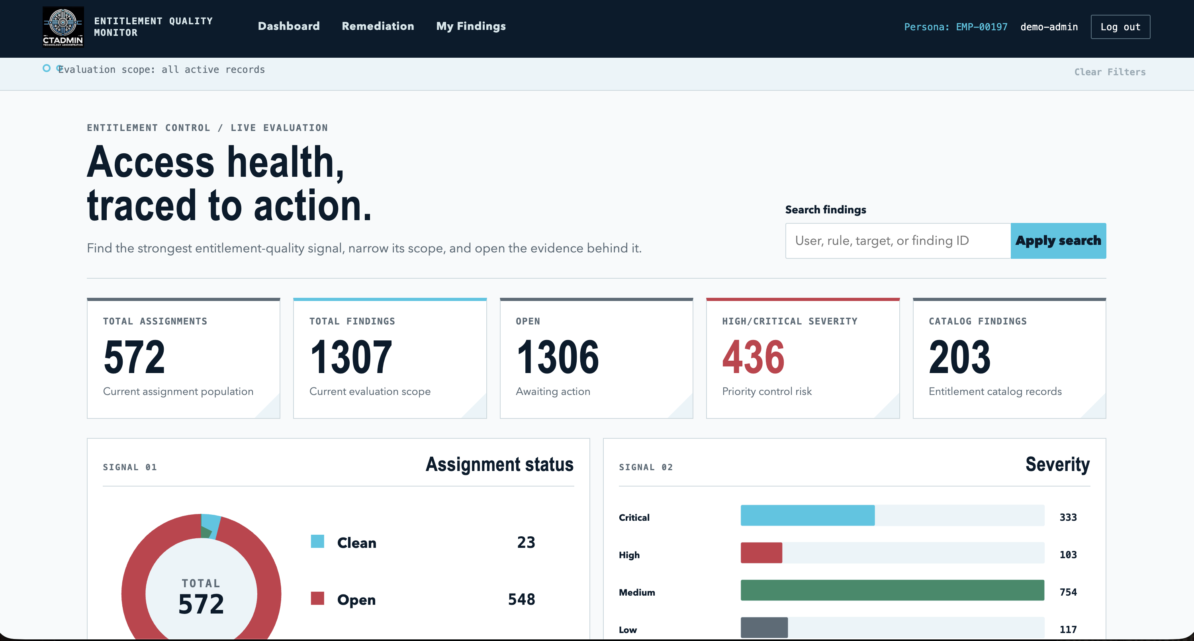The height and width of the screenshot is (641, 1194).
Task: Click Clear Filters link
Action: click(1110, 72)
